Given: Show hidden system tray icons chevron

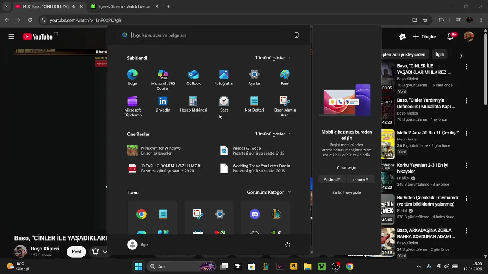Looking at the screenshot, I should point(419,266).
